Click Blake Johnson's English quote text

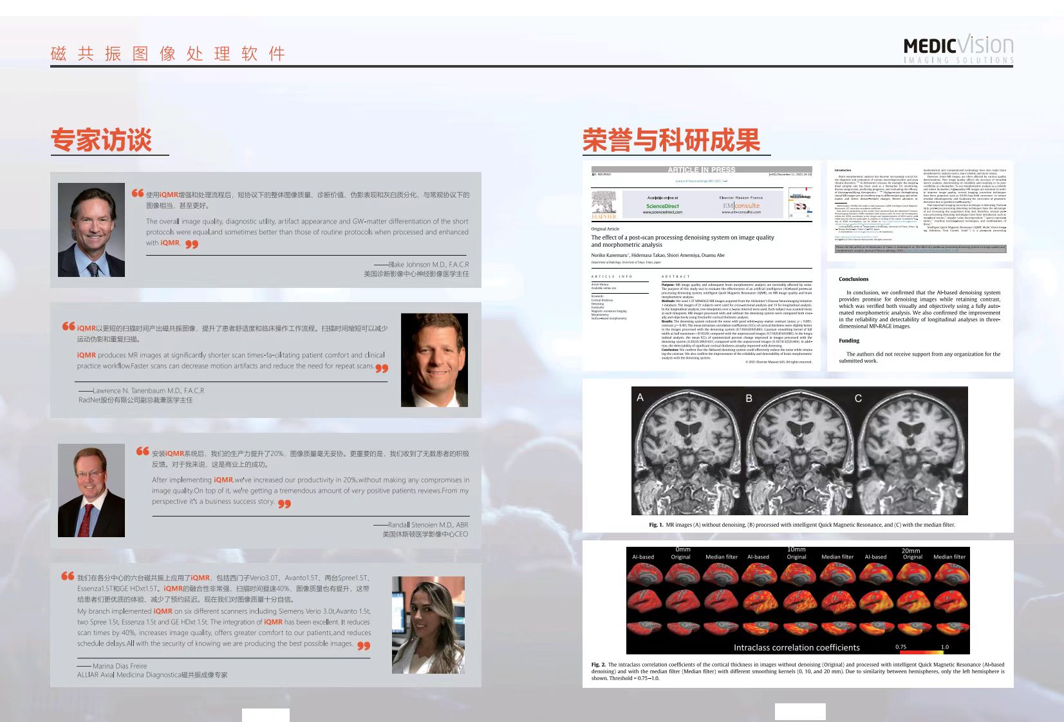(x=307, y=232)
